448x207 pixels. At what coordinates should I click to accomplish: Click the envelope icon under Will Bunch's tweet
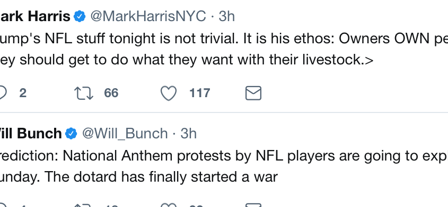point(253,205)
